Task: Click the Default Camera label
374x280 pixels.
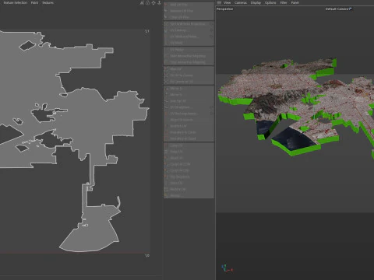Action: (337, 9)
